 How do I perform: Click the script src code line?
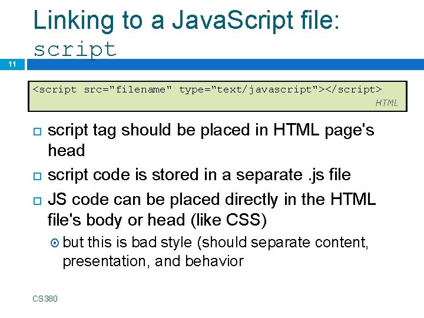[x=207, y=90]
